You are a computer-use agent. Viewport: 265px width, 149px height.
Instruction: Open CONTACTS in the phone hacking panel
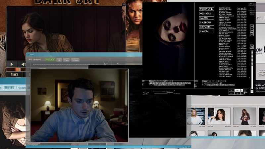coord(205,27)
